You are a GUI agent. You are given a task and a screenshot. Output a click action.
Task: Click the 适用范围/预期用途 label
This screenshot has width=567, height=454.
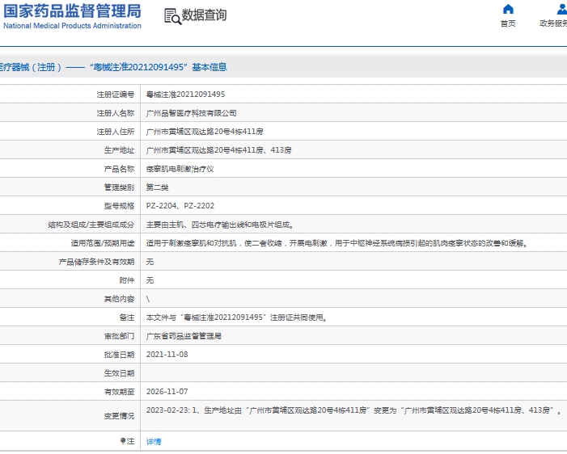pos(103,243)
